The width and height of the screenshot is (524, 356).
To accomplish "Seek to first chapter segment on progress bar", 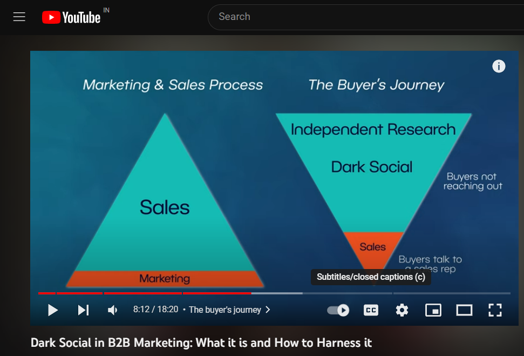I will [x=46, y=293].
